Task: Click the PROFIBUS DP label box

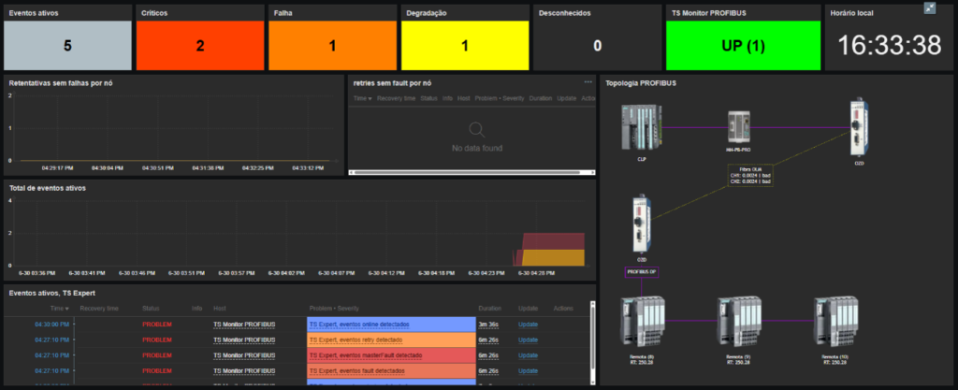Action: [642, 272]
